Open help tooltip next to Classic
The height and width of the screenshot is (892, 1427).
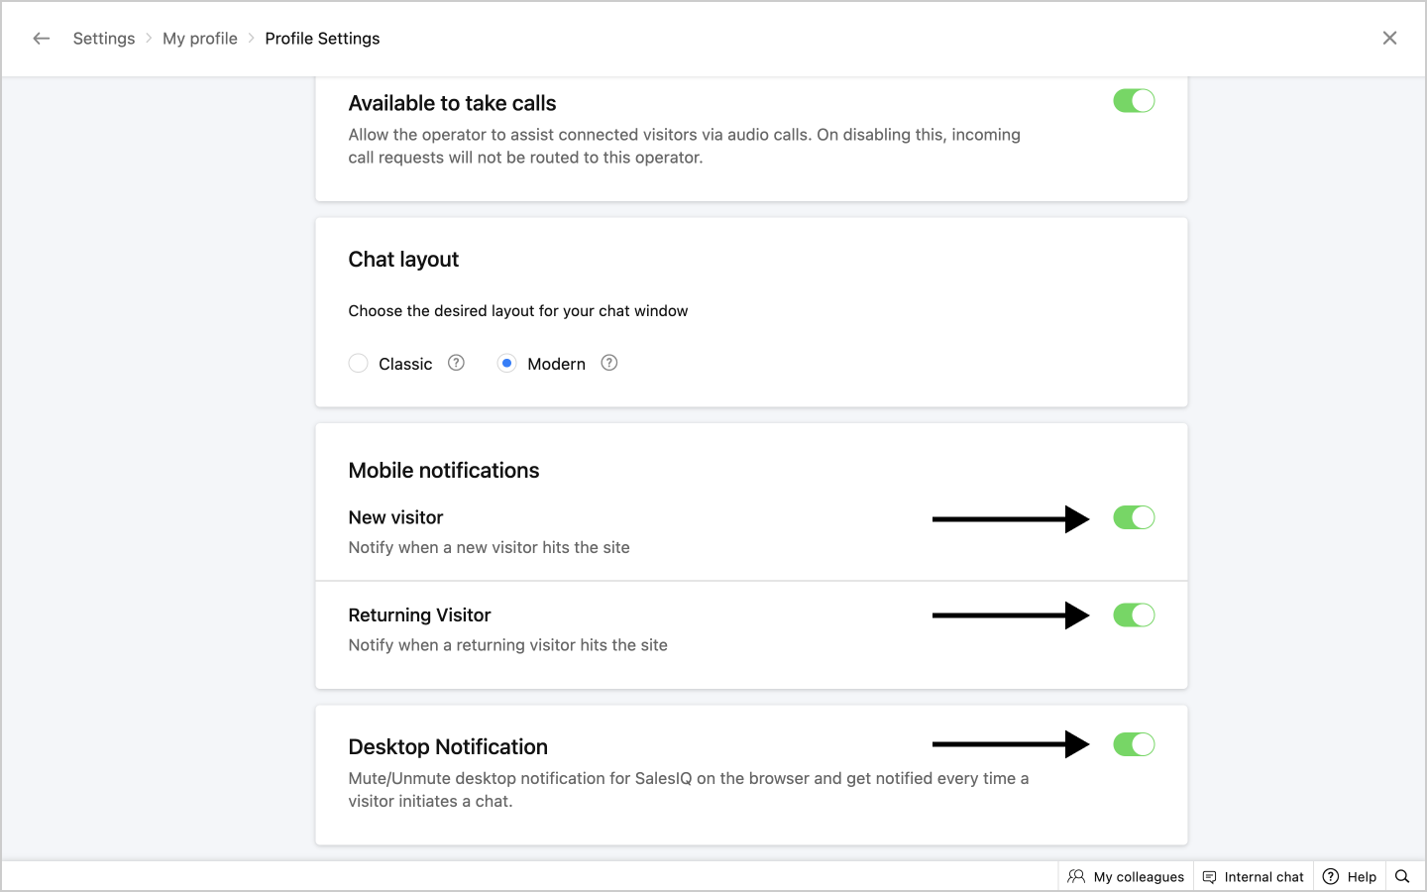456,363
